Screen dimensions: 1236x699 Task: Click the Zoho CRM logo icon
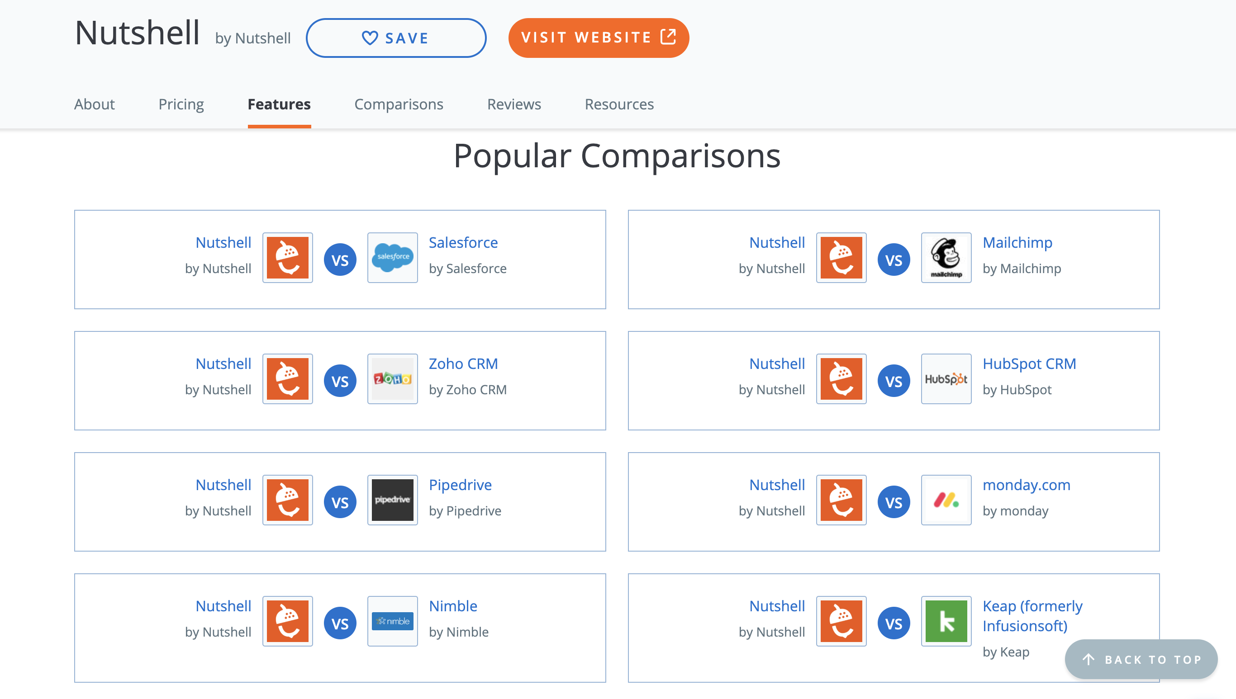391,378
